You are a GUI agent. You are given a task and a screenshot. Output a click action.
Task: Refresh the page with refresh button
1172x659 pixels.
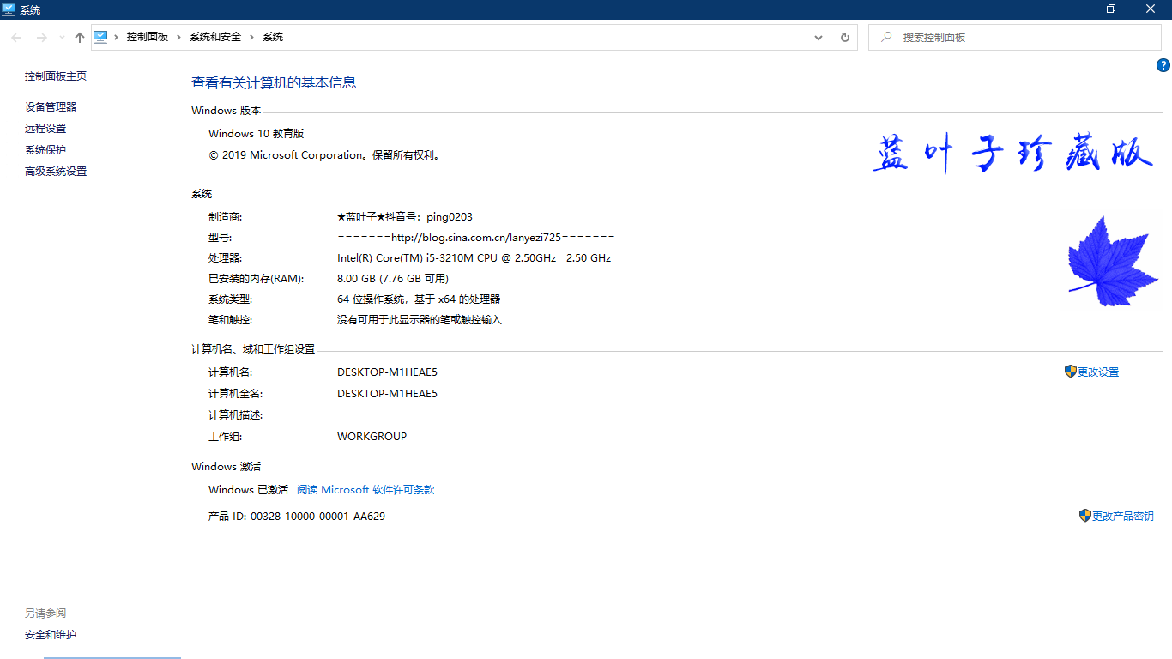click(844, 38)
